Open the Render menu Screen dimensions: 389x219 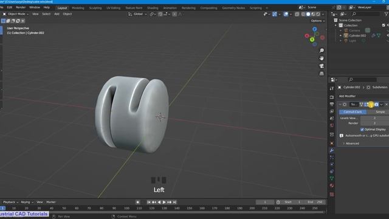tap(21, 7)
